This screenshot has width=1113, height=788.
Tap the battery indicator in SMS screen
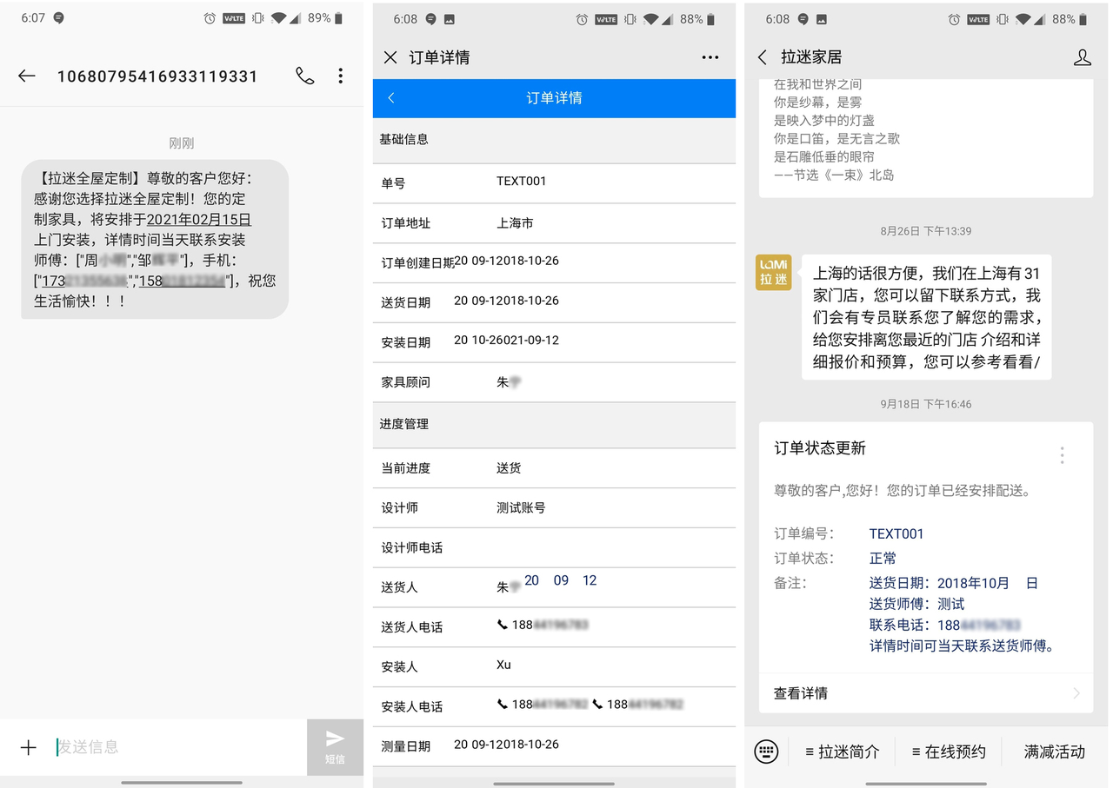[x=338, y=18]
